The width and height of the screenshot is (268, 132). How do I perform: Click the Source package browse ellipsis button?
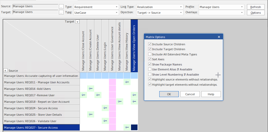61,6
